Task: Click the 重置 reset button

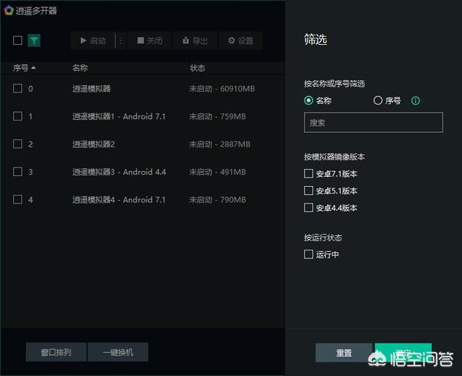Action: [344, 353]
